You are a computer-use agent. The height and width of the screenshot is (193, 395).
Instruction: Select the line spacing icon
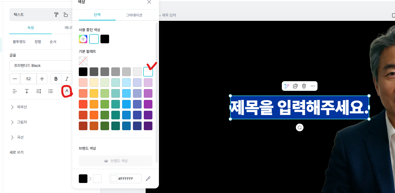[38, 91]
